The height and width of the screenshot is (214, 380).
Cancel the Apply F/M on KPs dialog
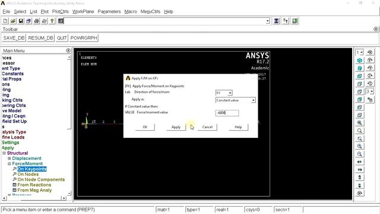[207, 127]
